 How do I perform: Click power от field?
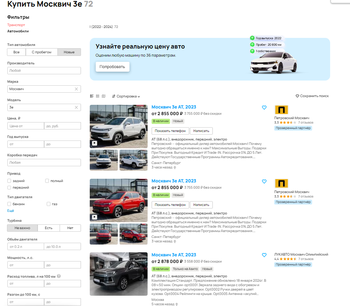click(x=26, y=265)
